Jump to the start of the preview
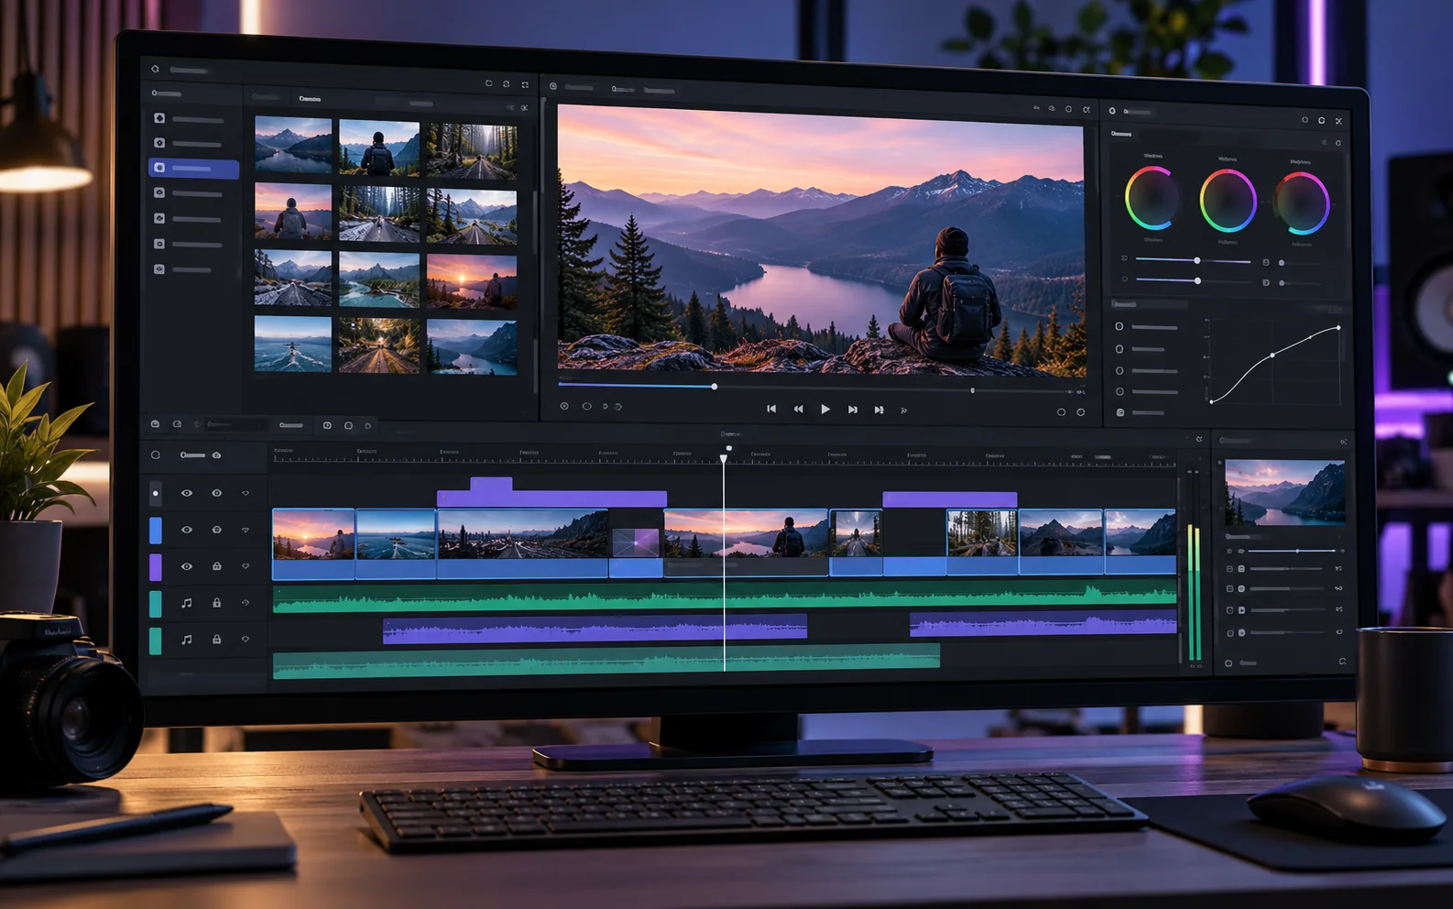The height and width of the screenshot is (909, 1453). (x=771, y=410)
